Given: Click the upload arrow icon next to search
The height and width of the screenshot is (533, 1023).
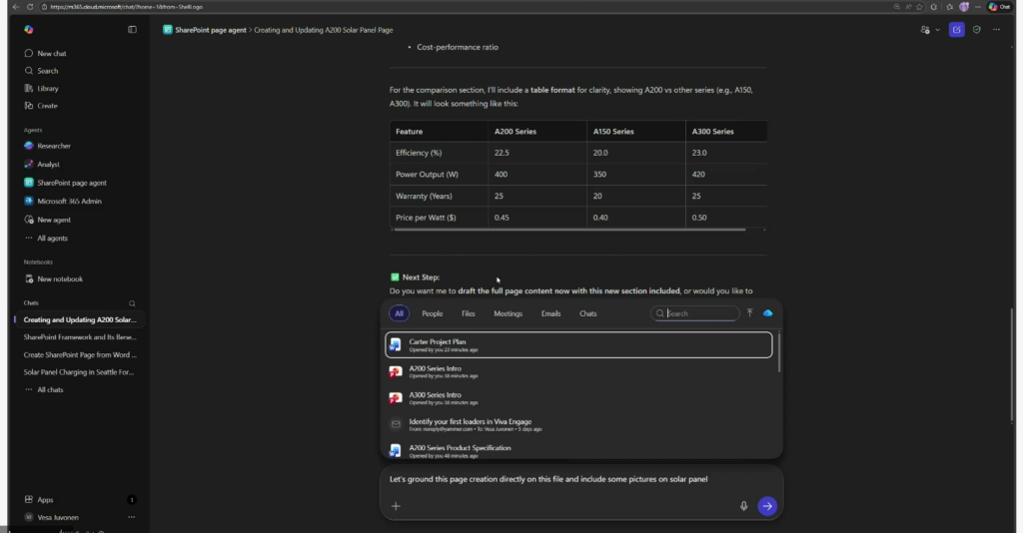Looking at the screenshot, I should [749, 313].
